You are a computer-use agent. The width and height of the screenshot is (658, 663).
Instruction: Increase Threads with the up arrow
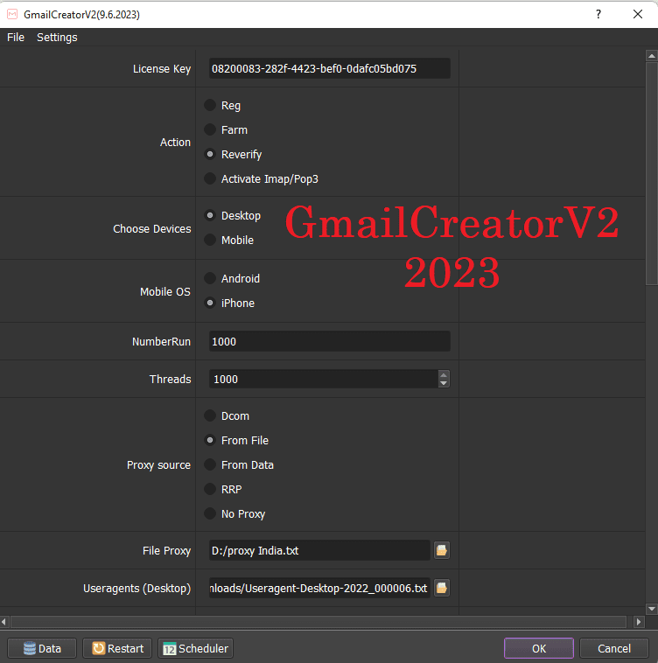pyautogui.click(x=444, y=374)
